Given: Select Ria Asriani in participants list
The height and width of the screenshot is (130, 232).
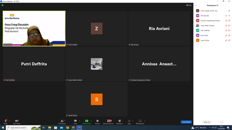Looking at the screenshot, I should pos(213,35).
